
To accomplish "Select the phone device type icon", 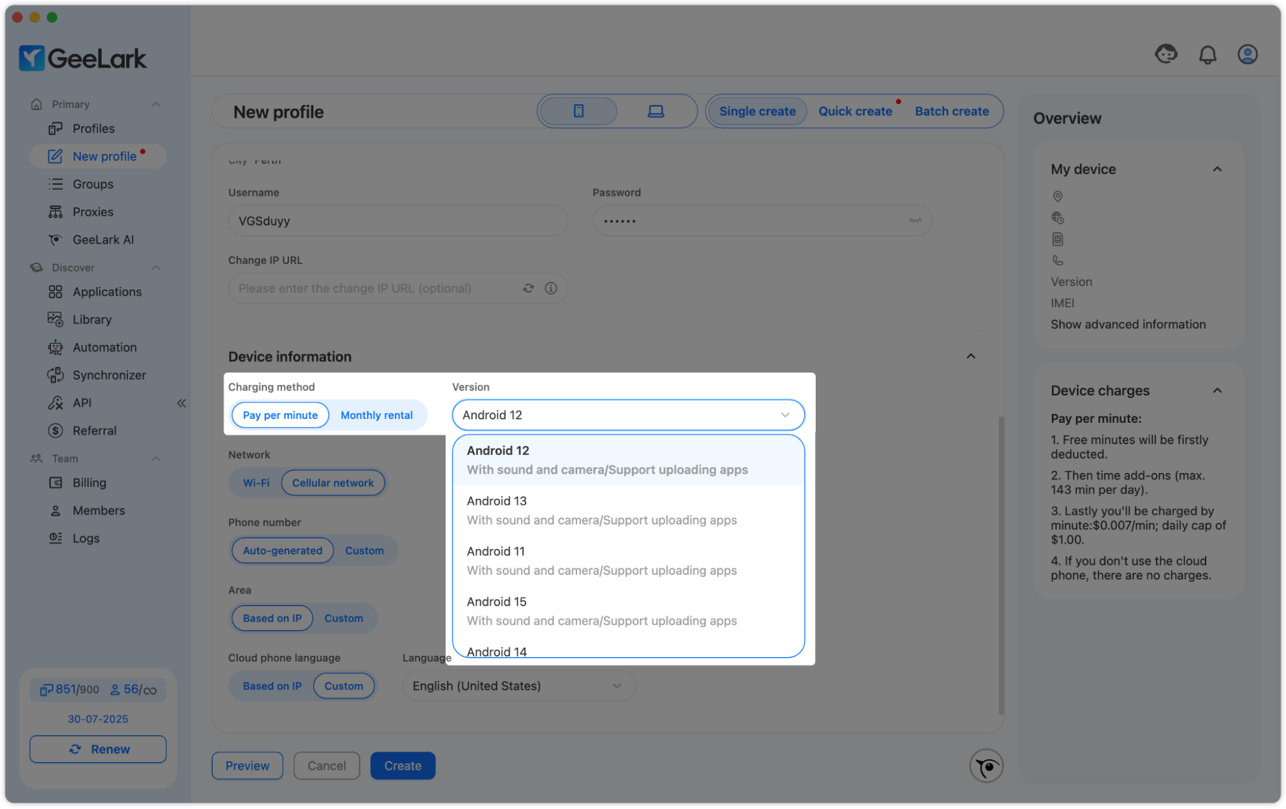I will [578, 111].
